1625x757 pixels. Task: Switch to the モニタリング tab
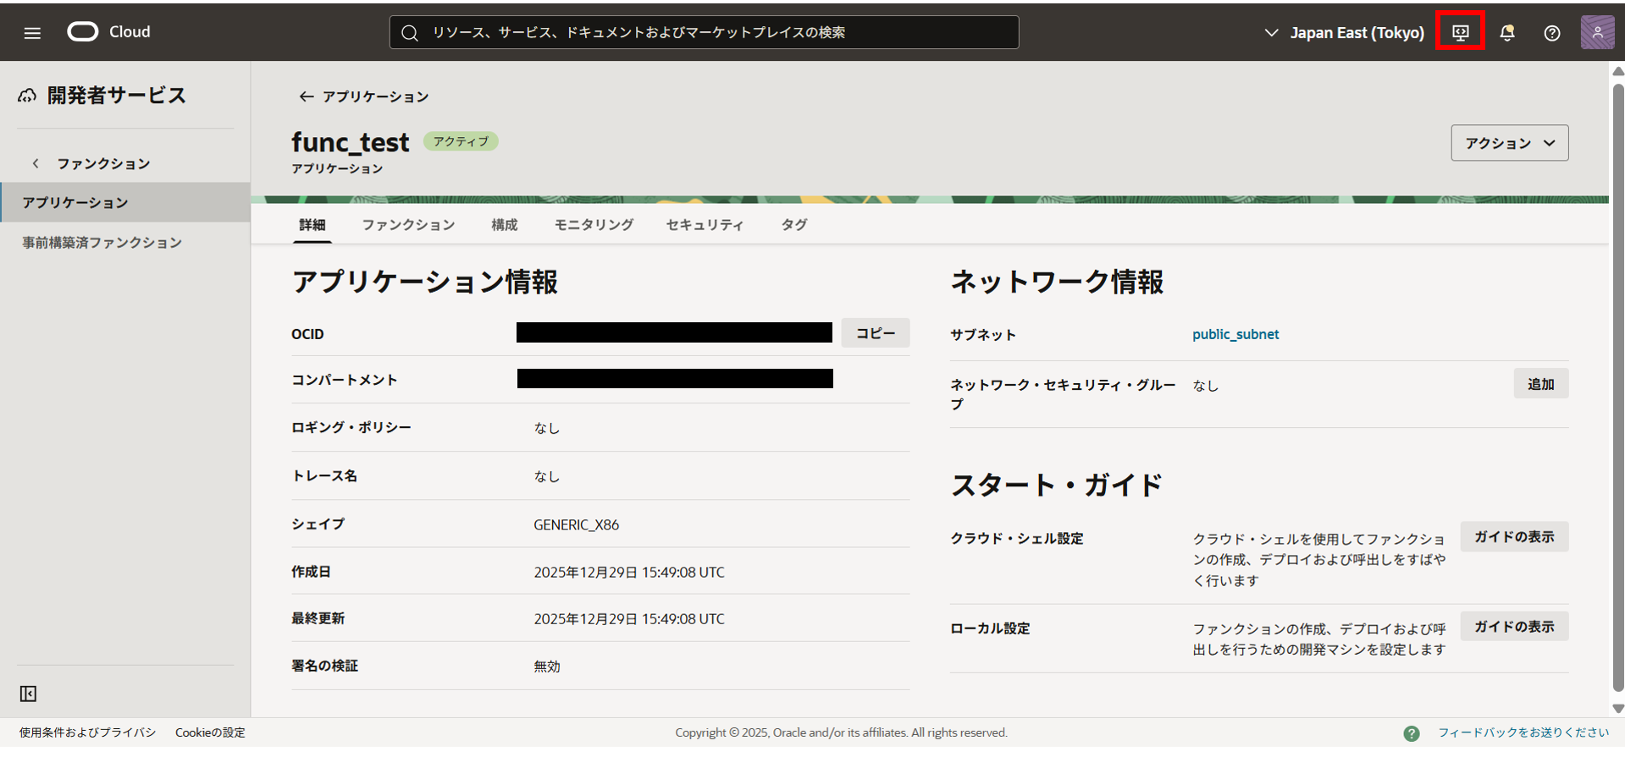[594, 225]
